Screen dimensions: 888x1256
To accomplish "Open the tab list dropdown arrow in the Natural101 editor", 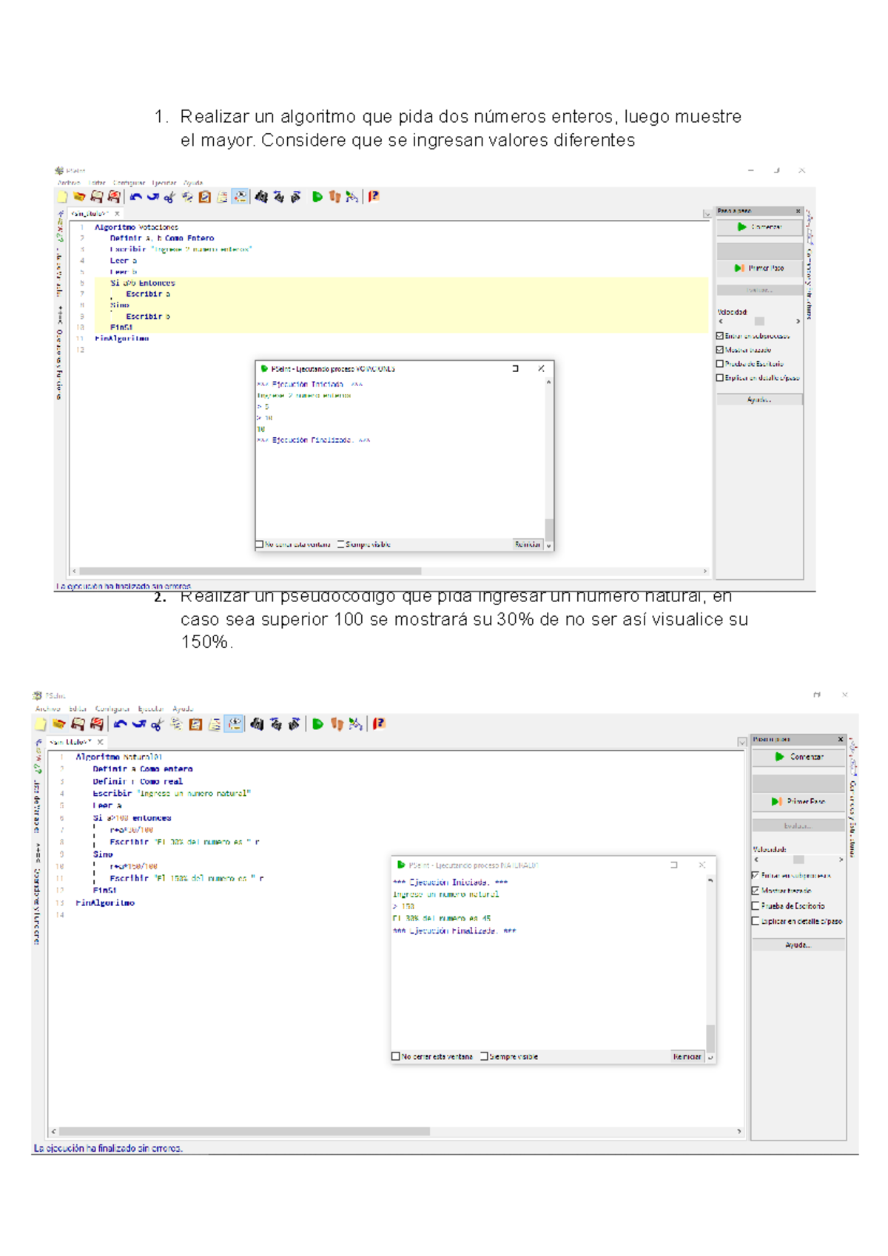I will point(741,742).
